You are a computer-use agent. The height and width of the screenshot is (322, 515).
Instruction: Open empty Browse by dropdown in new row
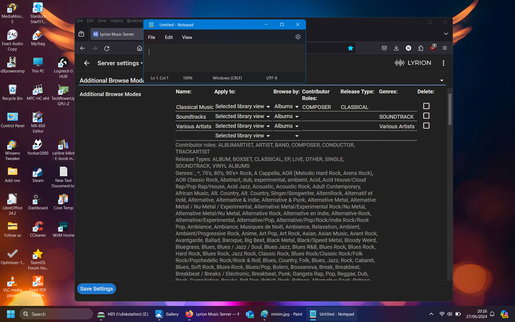[x=286, y=136]
